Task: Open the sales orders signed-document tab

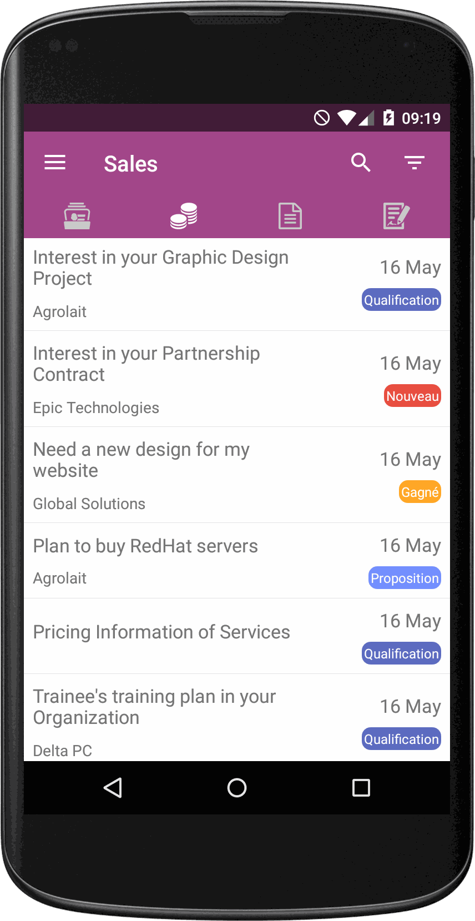Action: pyautogui.click(x=397, y=216)
